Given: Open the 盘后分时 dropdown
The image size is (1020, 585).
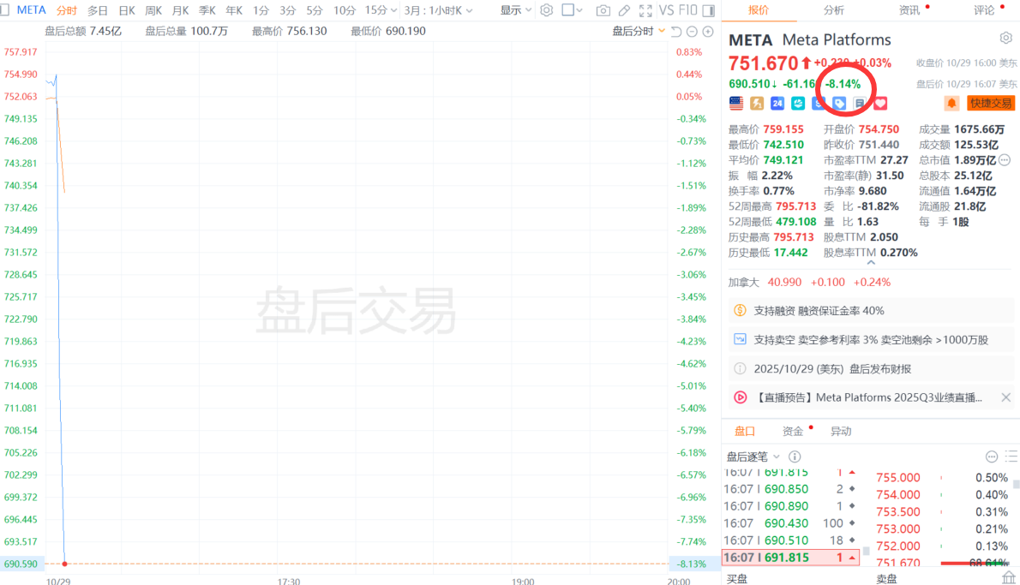Looking at the screenshot, I should point(639,31).
